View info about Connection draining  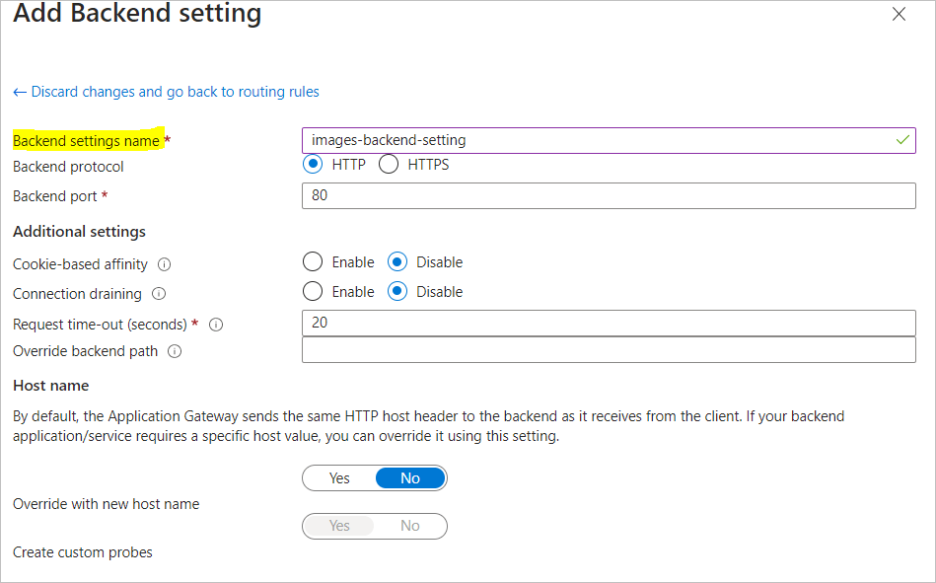pos(158,294)
